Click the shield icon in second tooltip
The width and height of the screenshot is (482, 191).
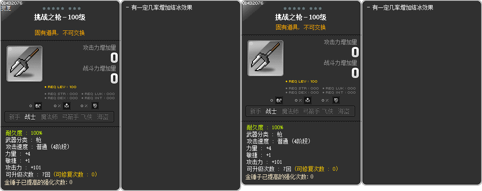(336, 101)
